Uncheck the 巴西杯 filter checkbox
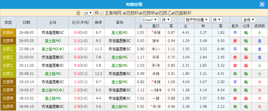Image resolution: width=268 pixels, height=111 pixels. 125,13
